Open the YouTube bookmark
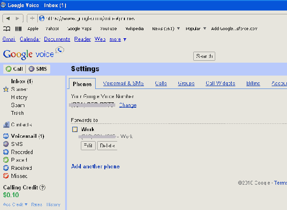This screenshot has height=210, width=287. point(109,29)
